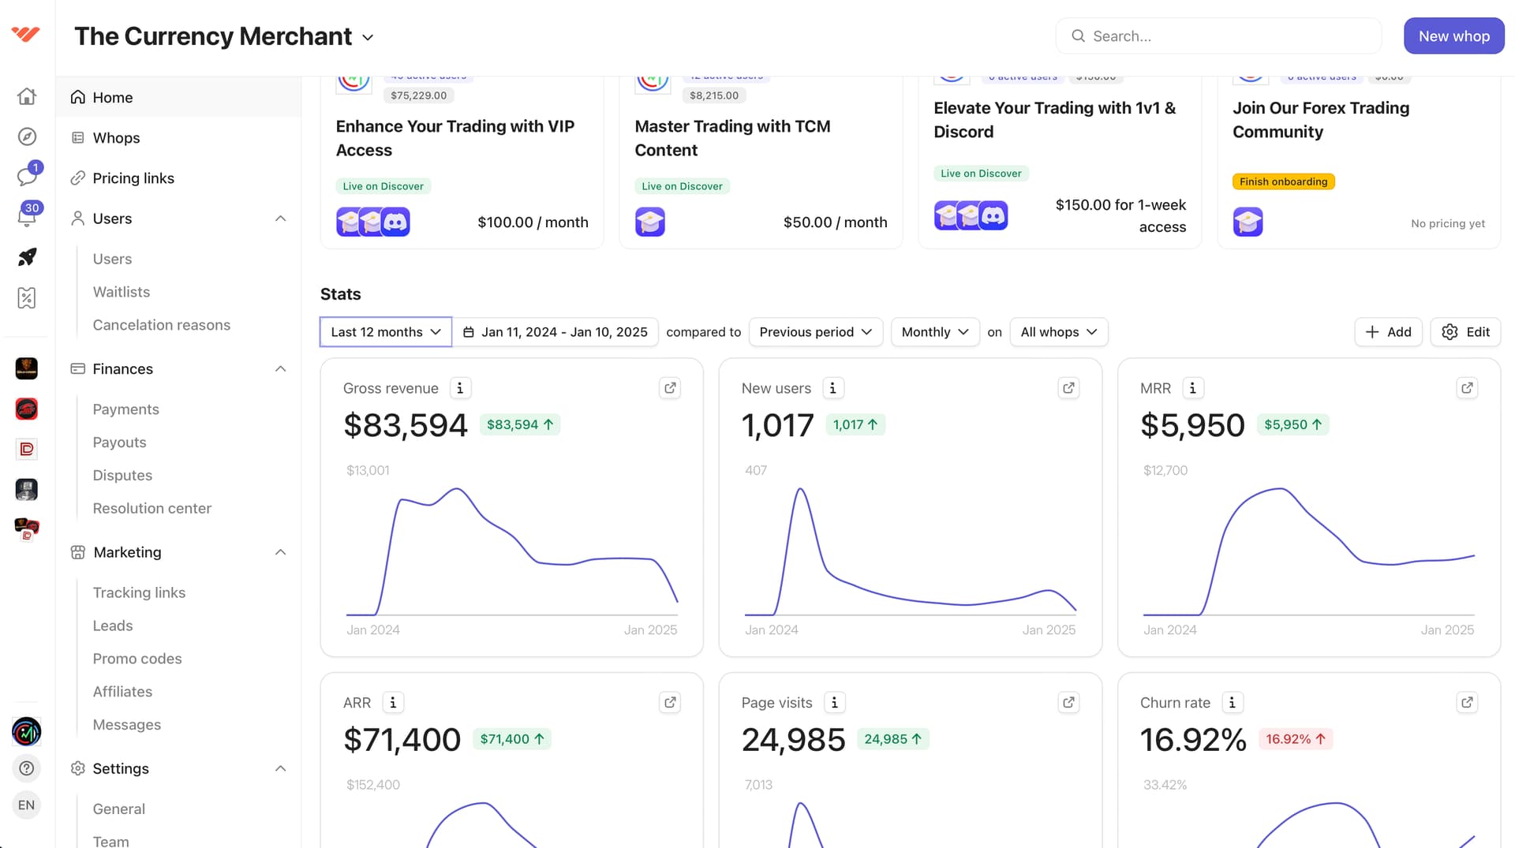Open ARR chart external link icon

point(670,702)
